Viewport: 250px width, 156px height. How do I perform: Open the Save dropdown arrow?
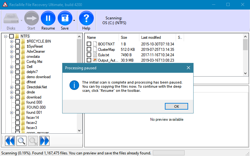click(x=74, y=20)
